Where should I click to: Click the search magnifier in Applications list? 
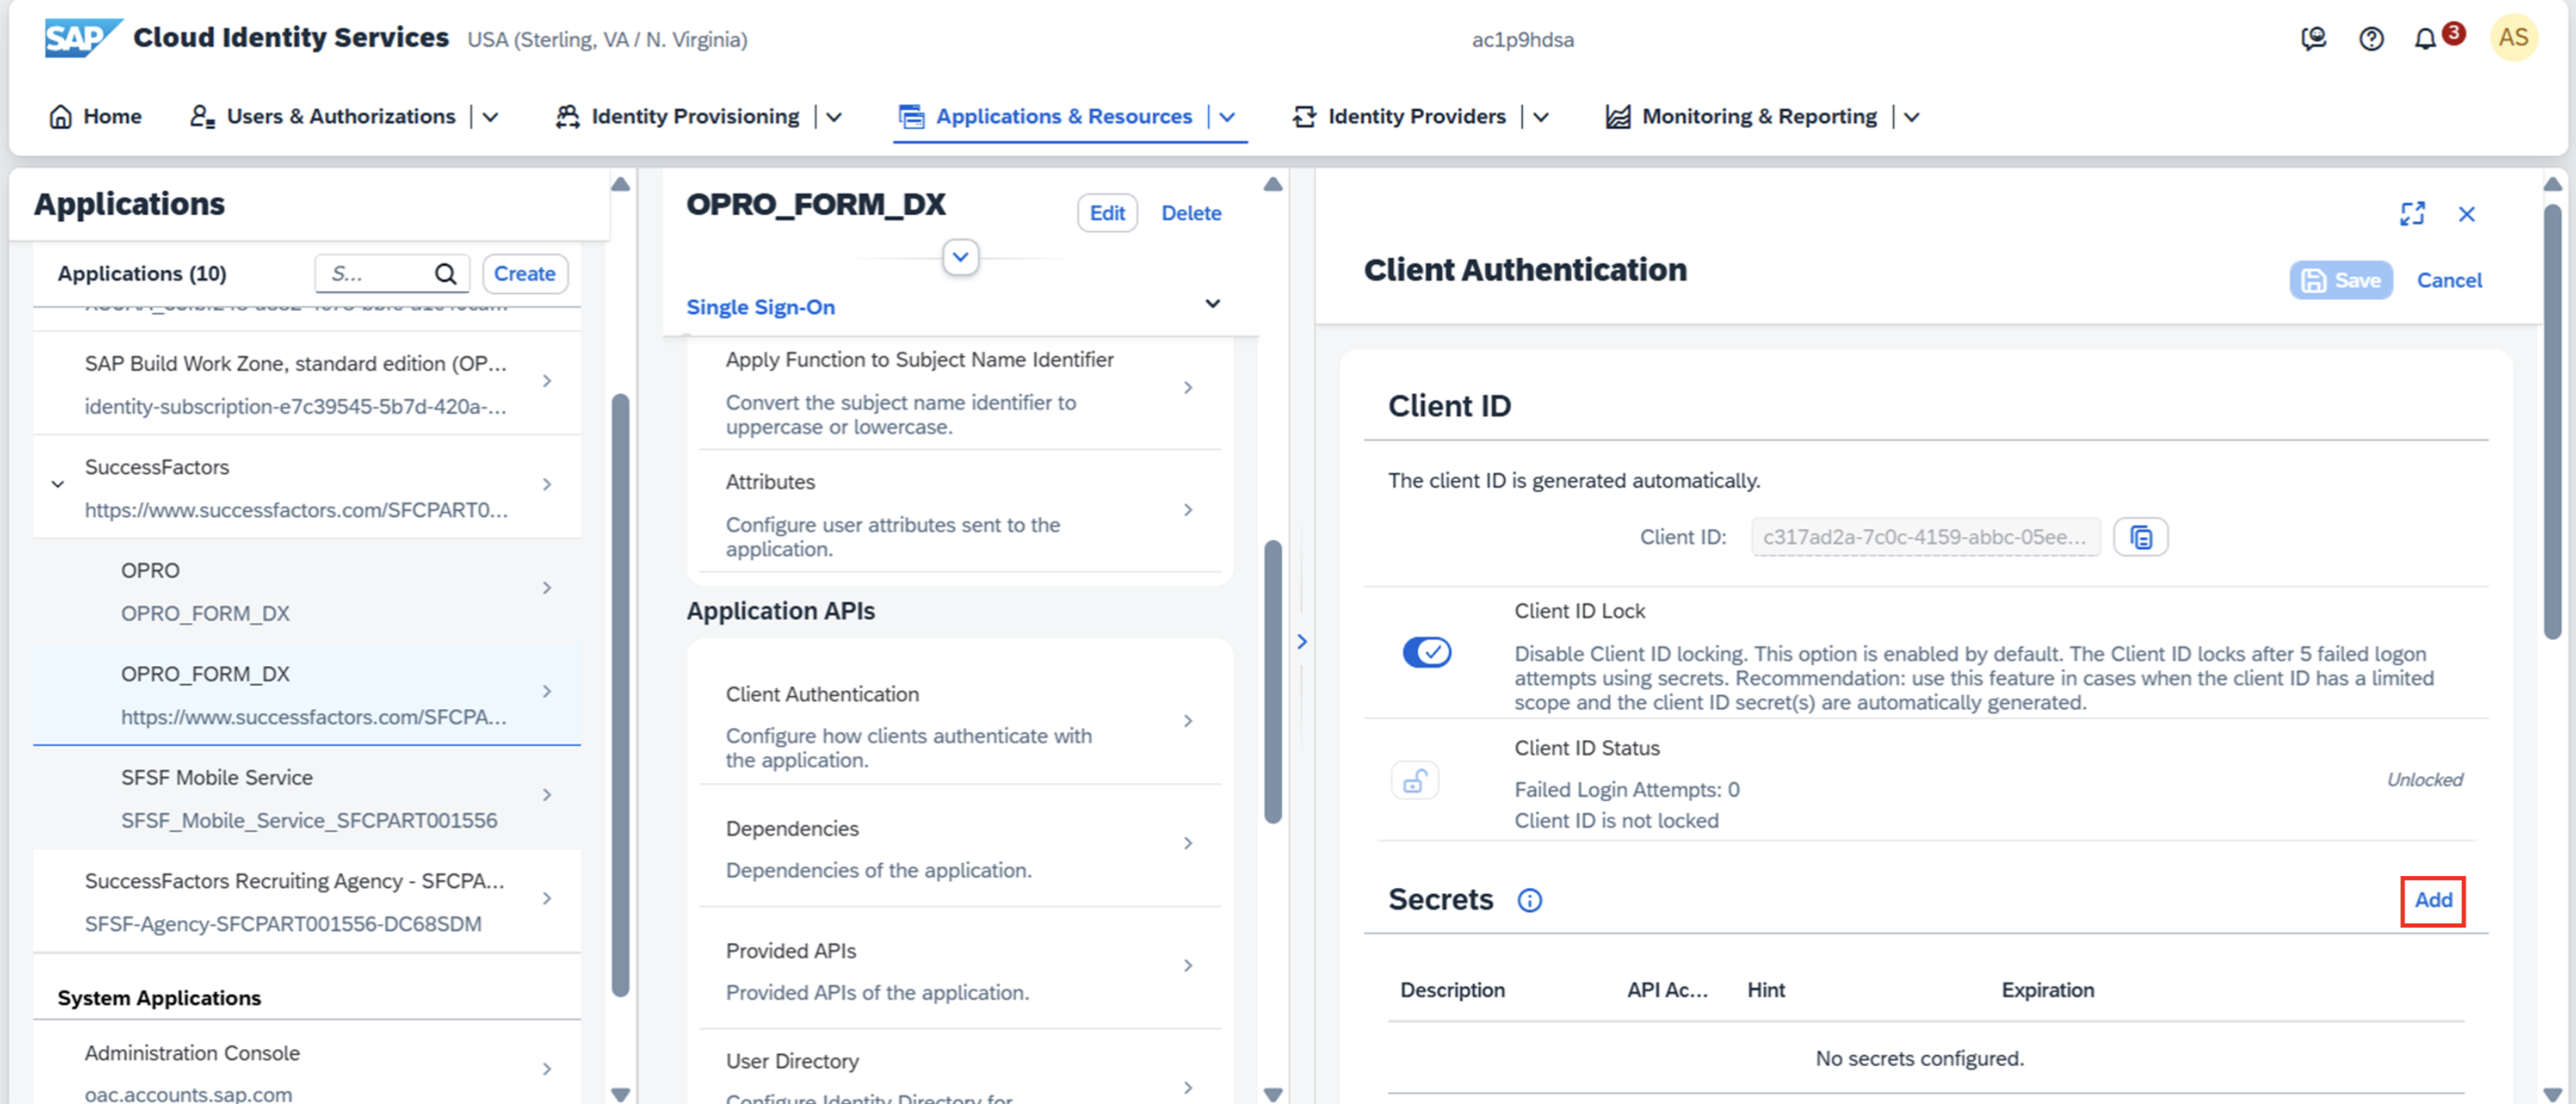[446, 273]
